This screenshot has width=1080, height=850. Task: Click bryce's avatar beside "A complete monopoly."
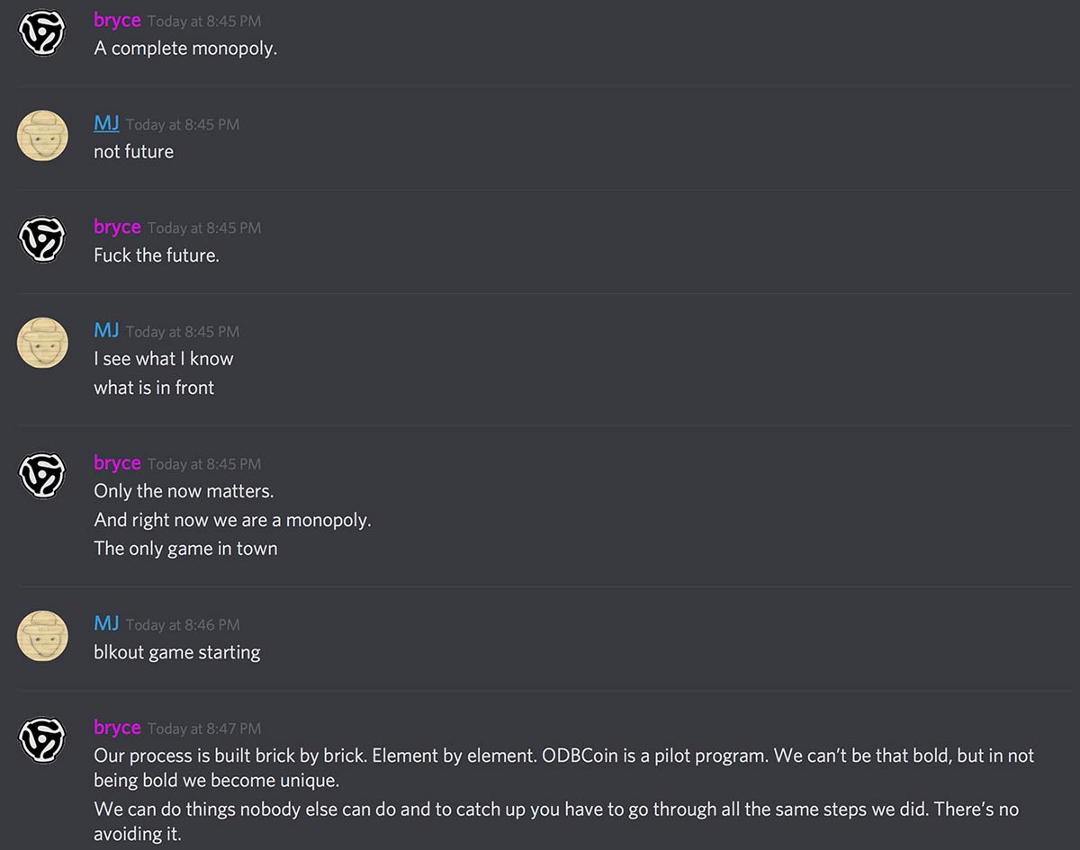[x=42, y=32]
